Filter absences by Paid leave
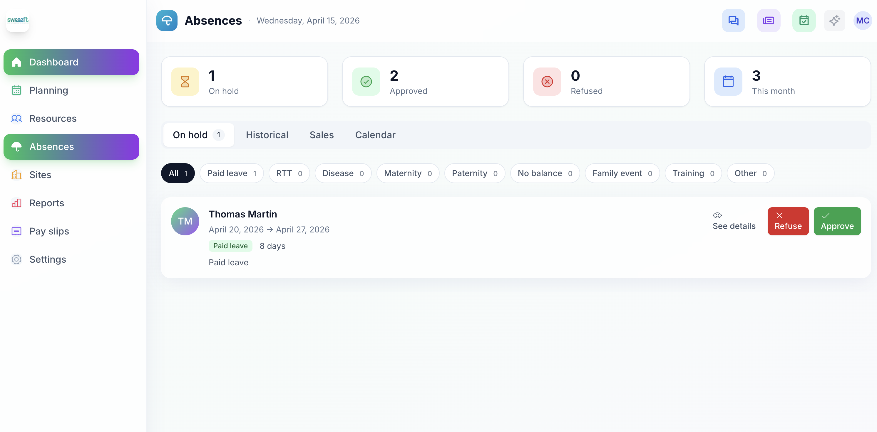The height and width of the screenshot is (432, 877). pyautogui.click(x=232, y=173)
